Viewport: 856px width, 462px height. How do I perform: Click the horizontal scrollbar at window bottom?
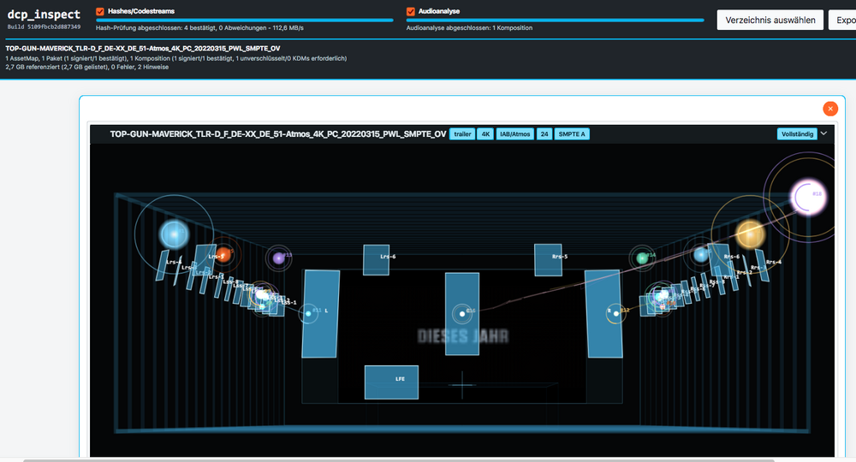point(399,460)
